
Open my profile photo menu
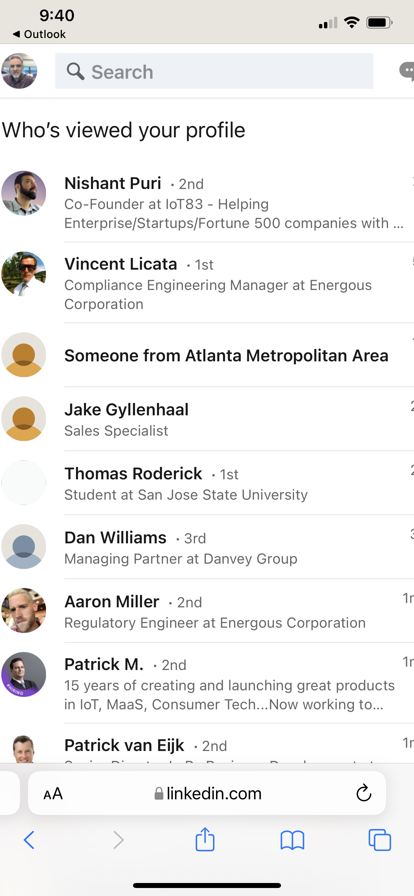pos(19,71)
